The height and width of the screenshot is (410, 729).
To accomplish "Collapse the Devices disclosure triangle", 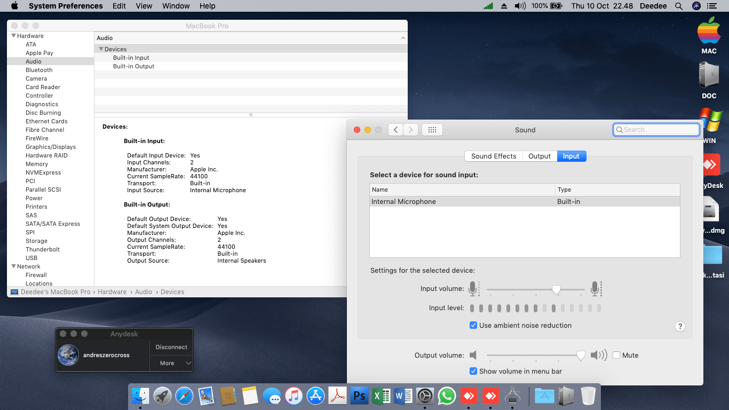I will (101, 49).
